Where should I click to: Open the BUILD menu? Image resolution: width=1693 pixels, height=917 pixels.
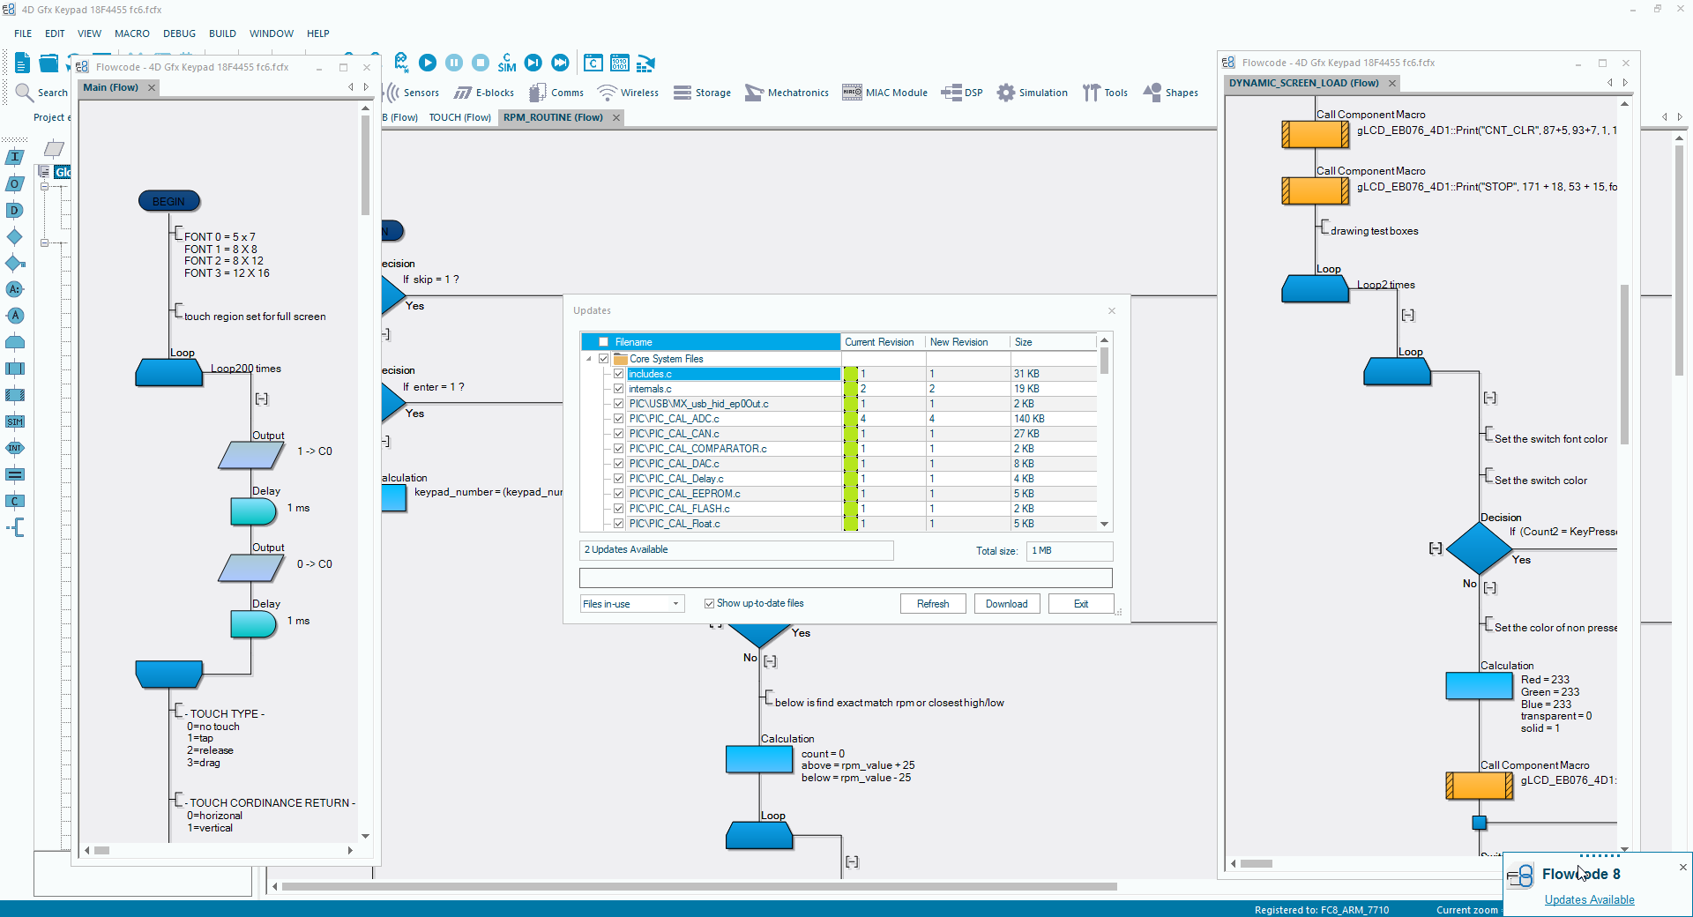click(222, 34)
